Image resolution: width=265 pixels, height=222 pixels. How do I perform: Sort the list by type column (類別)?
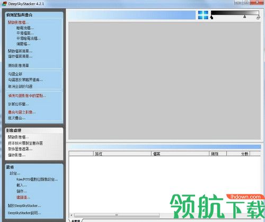pyautogui.click(x=218, y=154)
